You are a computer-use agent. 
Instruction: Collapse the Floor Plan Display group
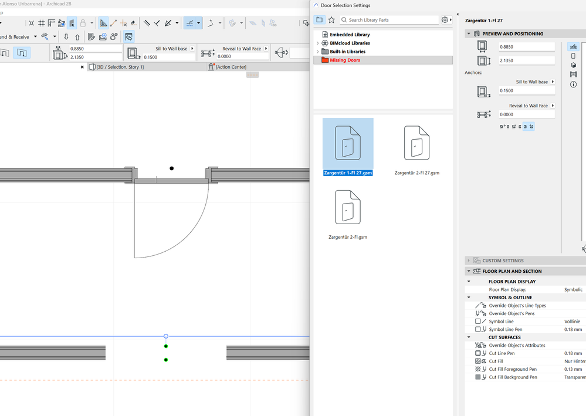pyautogui.click(x=469, y=282)
